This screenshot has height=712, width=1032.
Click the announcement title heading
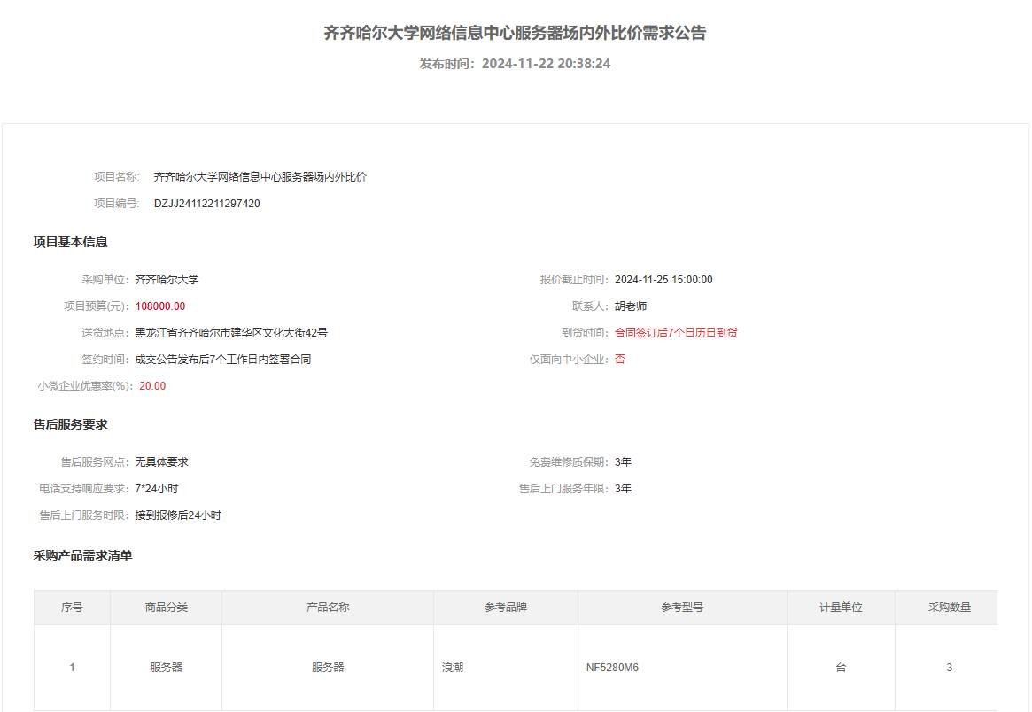click(516, 34)
